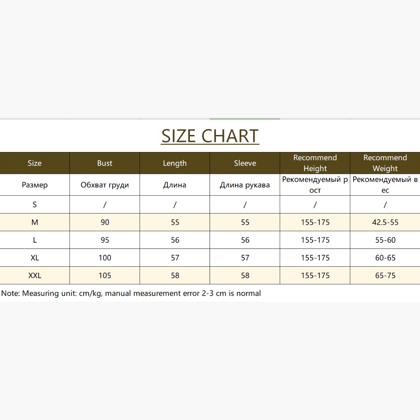
Task: Select the Size header cell
Action: (35, 163)
